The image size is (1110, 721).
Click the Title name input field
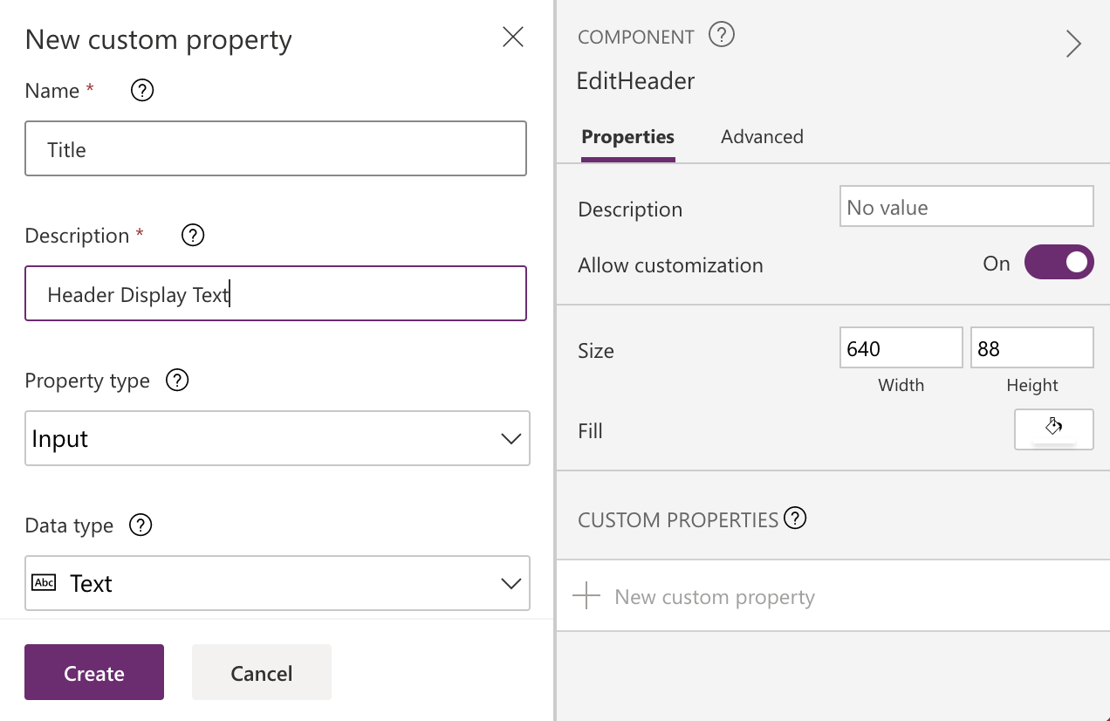click(276, 149)
